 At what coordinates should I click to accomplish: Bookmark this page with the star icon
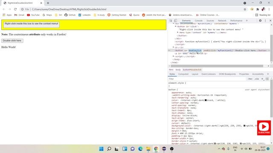coord(245,9)
